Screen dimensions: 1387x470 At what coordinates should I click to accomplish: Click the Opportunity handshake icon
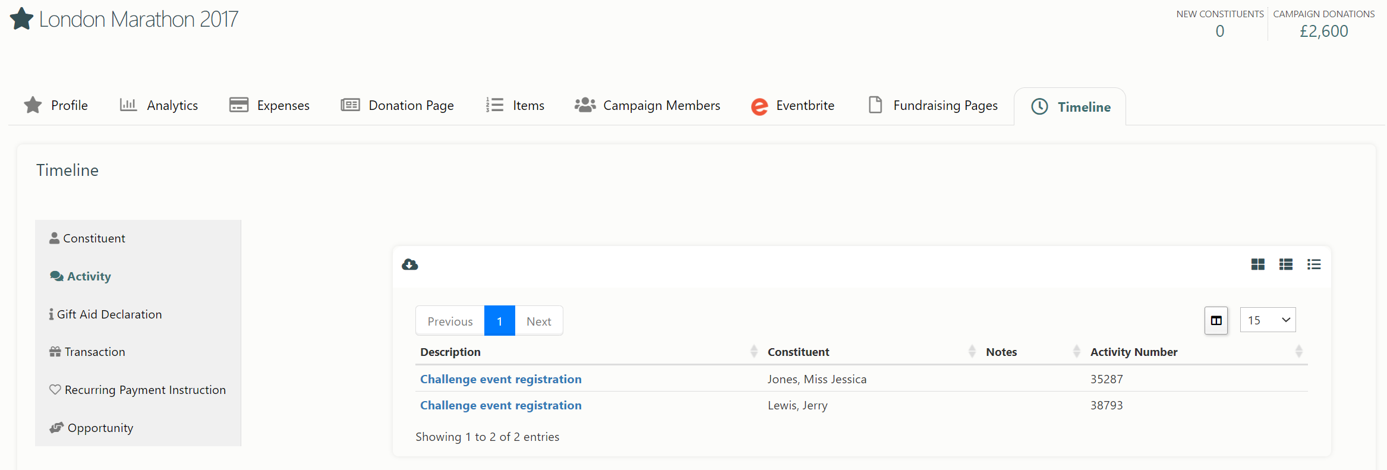pyautogui.click(x=56, y=428)
